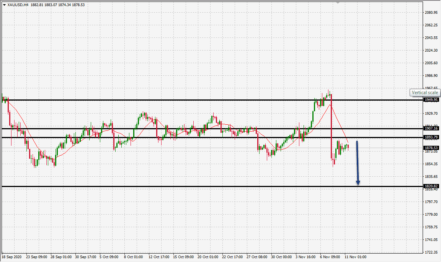The width and height of the screenshot is (441, 262).
Task: Click the 27 Oct 08:00 time axis label
Action: (257, 257)
